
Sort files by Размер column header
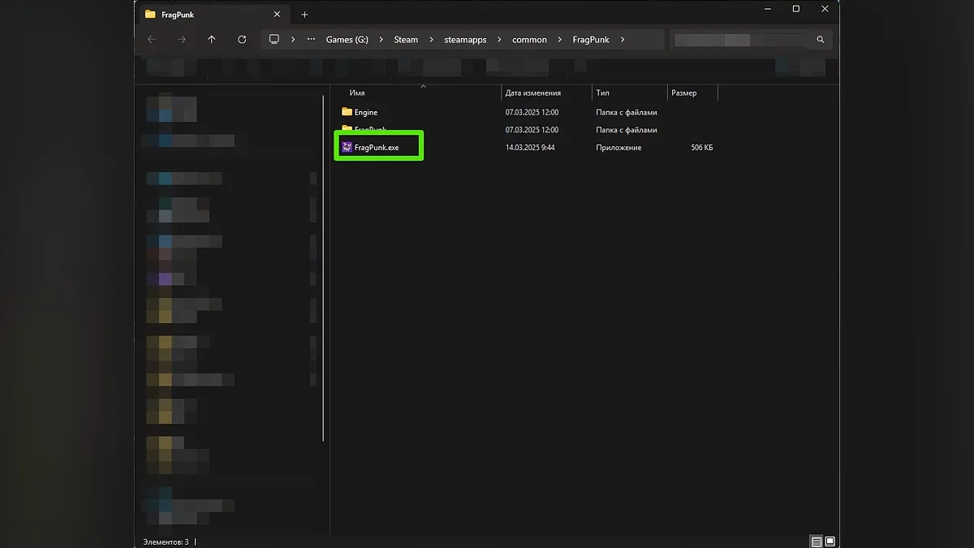(x=683, y=93)
